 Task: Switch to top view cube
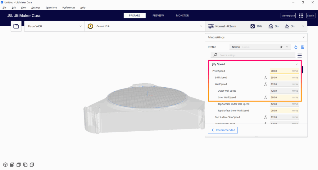pos(19,165)
